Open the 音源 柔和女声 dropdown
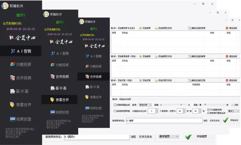Image resolution: width=241 pixels, height=145 pixels. [145, 105]
